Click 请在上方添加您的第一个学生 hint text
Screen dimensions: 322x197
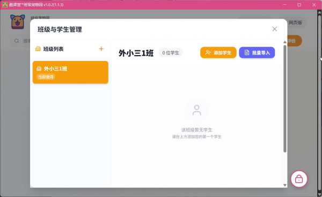pos(197,137)
